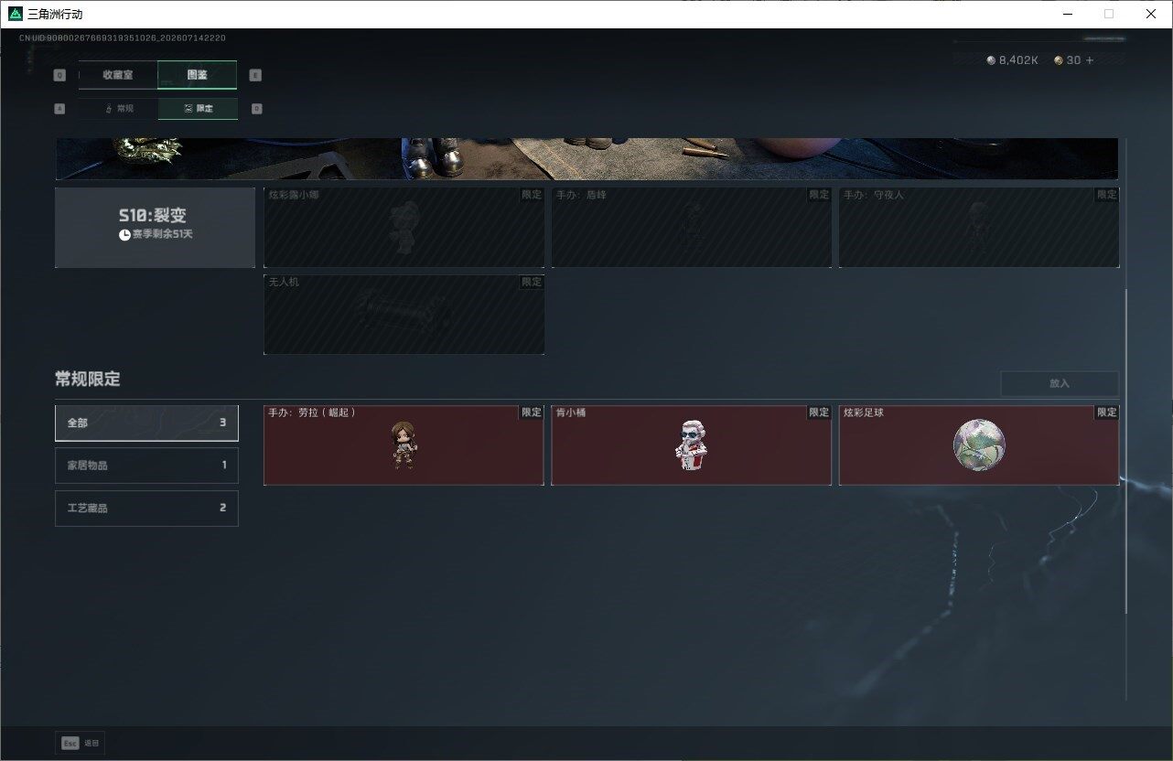Open the locked 炫彩露小娜 item
The image size is (1173, 761).
click(404, 227)
